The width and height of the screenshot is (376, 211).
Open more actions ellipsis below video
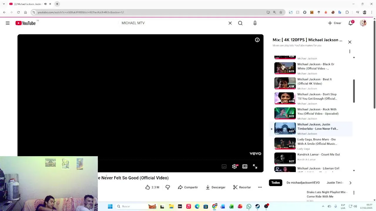[x=260, y=187]
